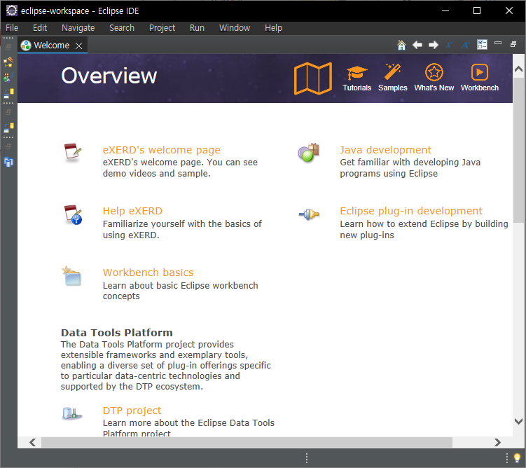Click the vertical scrollbar thumb

(x=518, y=150)
